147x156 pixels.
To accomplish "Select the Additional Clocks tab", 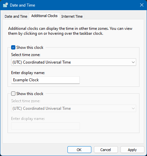I will (x=45, y=16).
